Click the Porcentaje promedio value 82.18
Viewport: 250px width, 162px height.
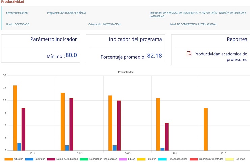[x=154, y=56]
